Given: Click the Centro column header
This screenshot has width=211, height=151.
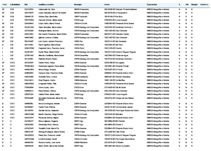Looking at the screenshot, I should pos(107,4).
